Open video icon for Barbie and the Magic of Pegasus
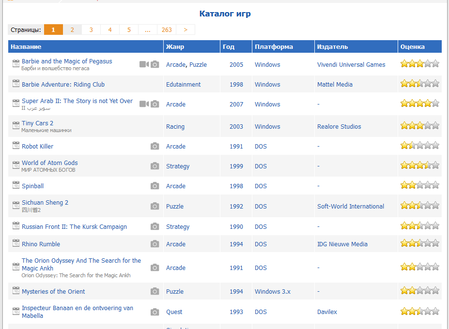This screenshot has height=329, width=449. pyautogui.click(x=144, y=64)
